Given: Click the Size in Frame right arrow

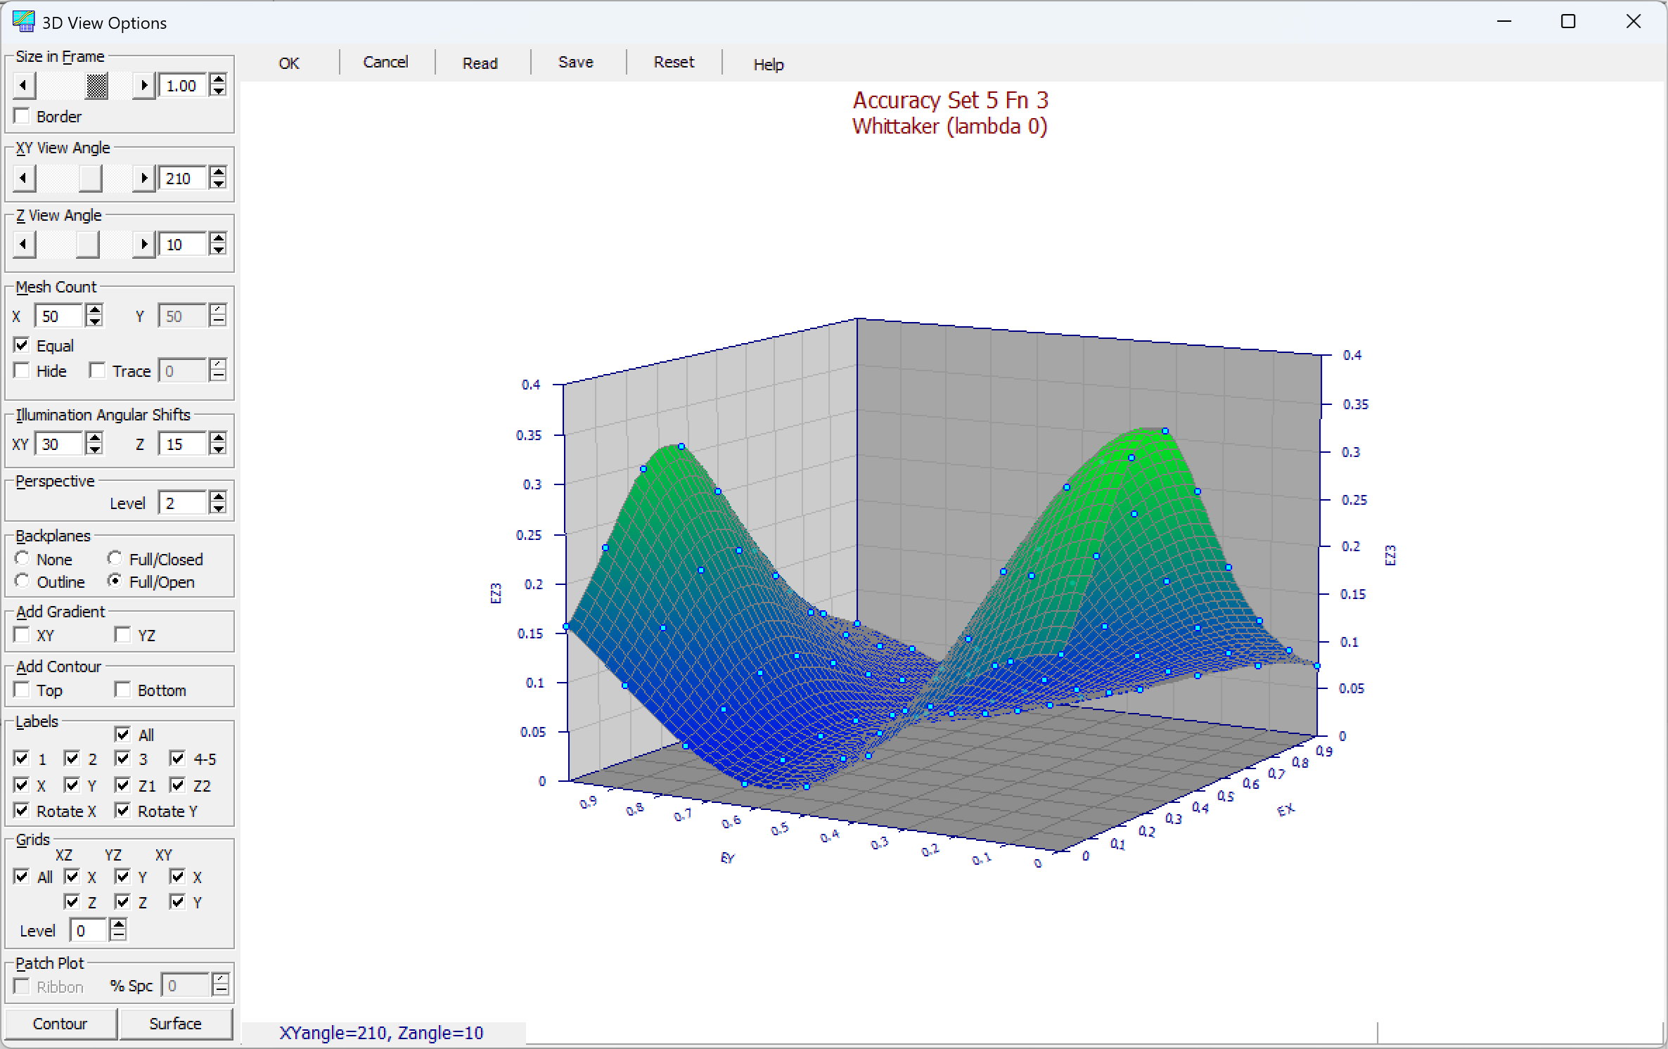Looking at the screenshot, I should click(144, 86).
